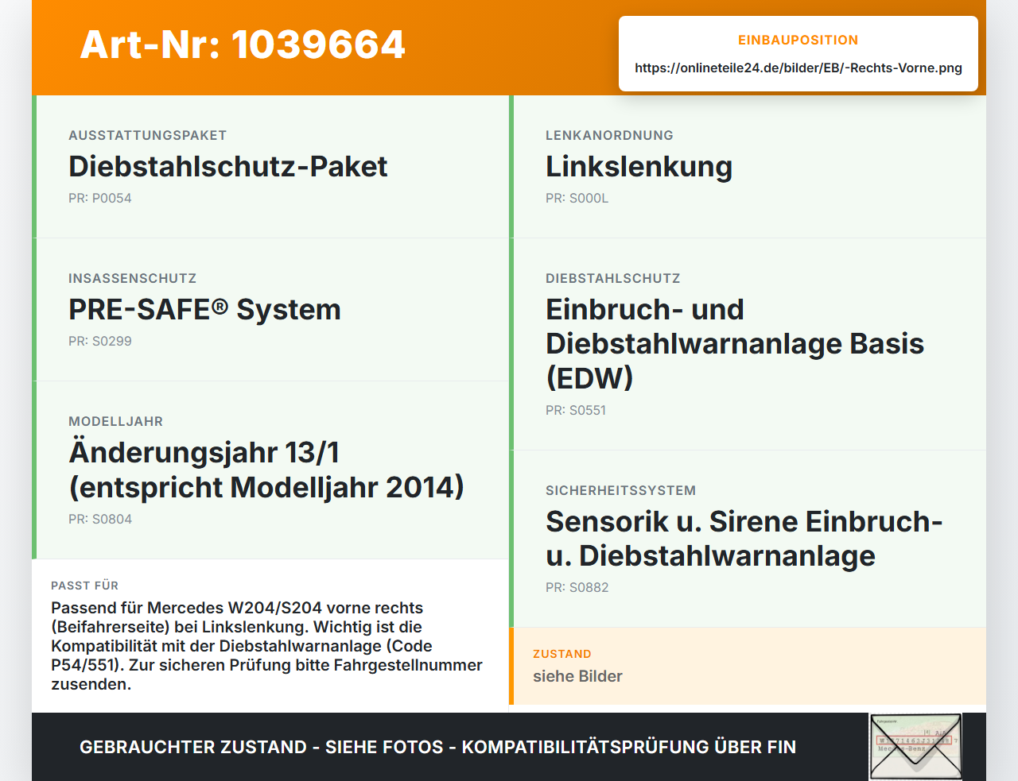The width and height of the screenshot is (1018, 781).
Task: Click the PR: S0882 code
Action: point(577,588)
